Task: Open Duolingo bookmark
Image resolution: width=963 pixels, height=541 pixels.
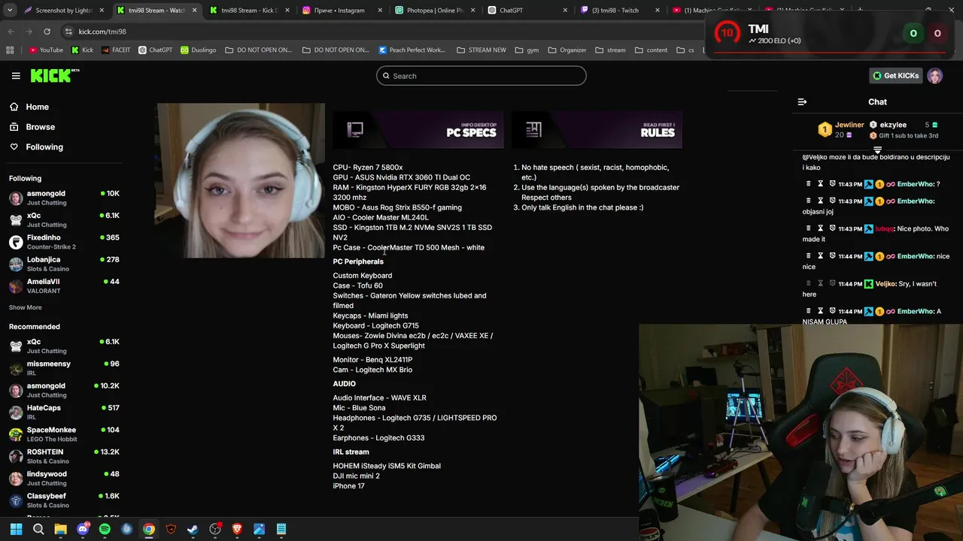Action: coord(198,50)
